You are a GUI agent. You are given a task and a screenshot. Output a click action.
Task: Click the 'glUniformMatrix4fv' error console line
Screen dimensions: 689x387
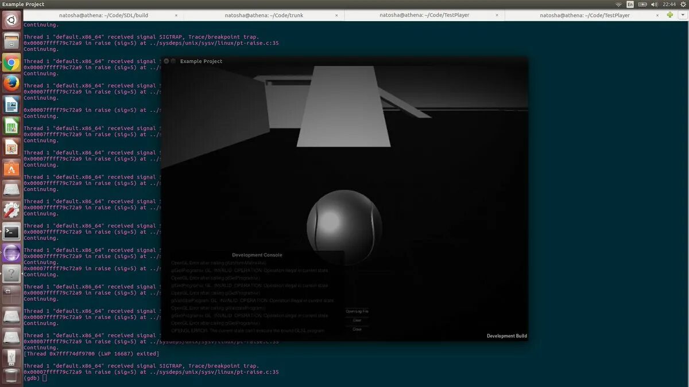pyautogui.click(x=219, y=263)
